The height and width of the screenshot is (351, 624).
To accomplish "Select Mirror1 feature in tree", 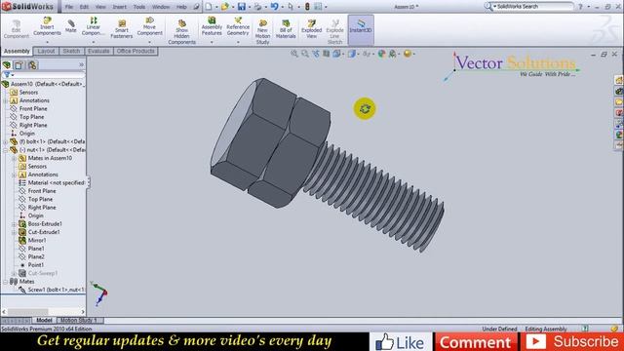I will pyautogui.click(x=32, y=241).
